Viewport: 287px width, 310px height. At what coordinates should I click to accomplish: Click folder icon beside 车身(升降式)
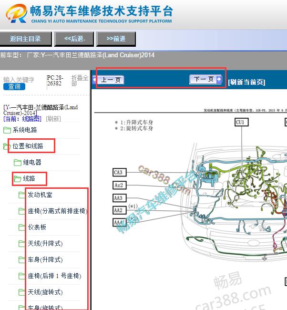click(22, 260)
